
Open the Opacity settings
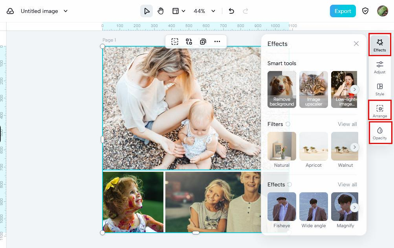point(379,133)
